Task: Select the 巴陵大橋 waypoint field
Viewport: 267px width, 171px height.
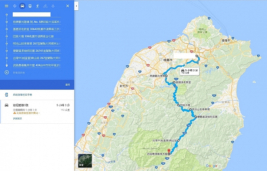Action: pos(37,36)
